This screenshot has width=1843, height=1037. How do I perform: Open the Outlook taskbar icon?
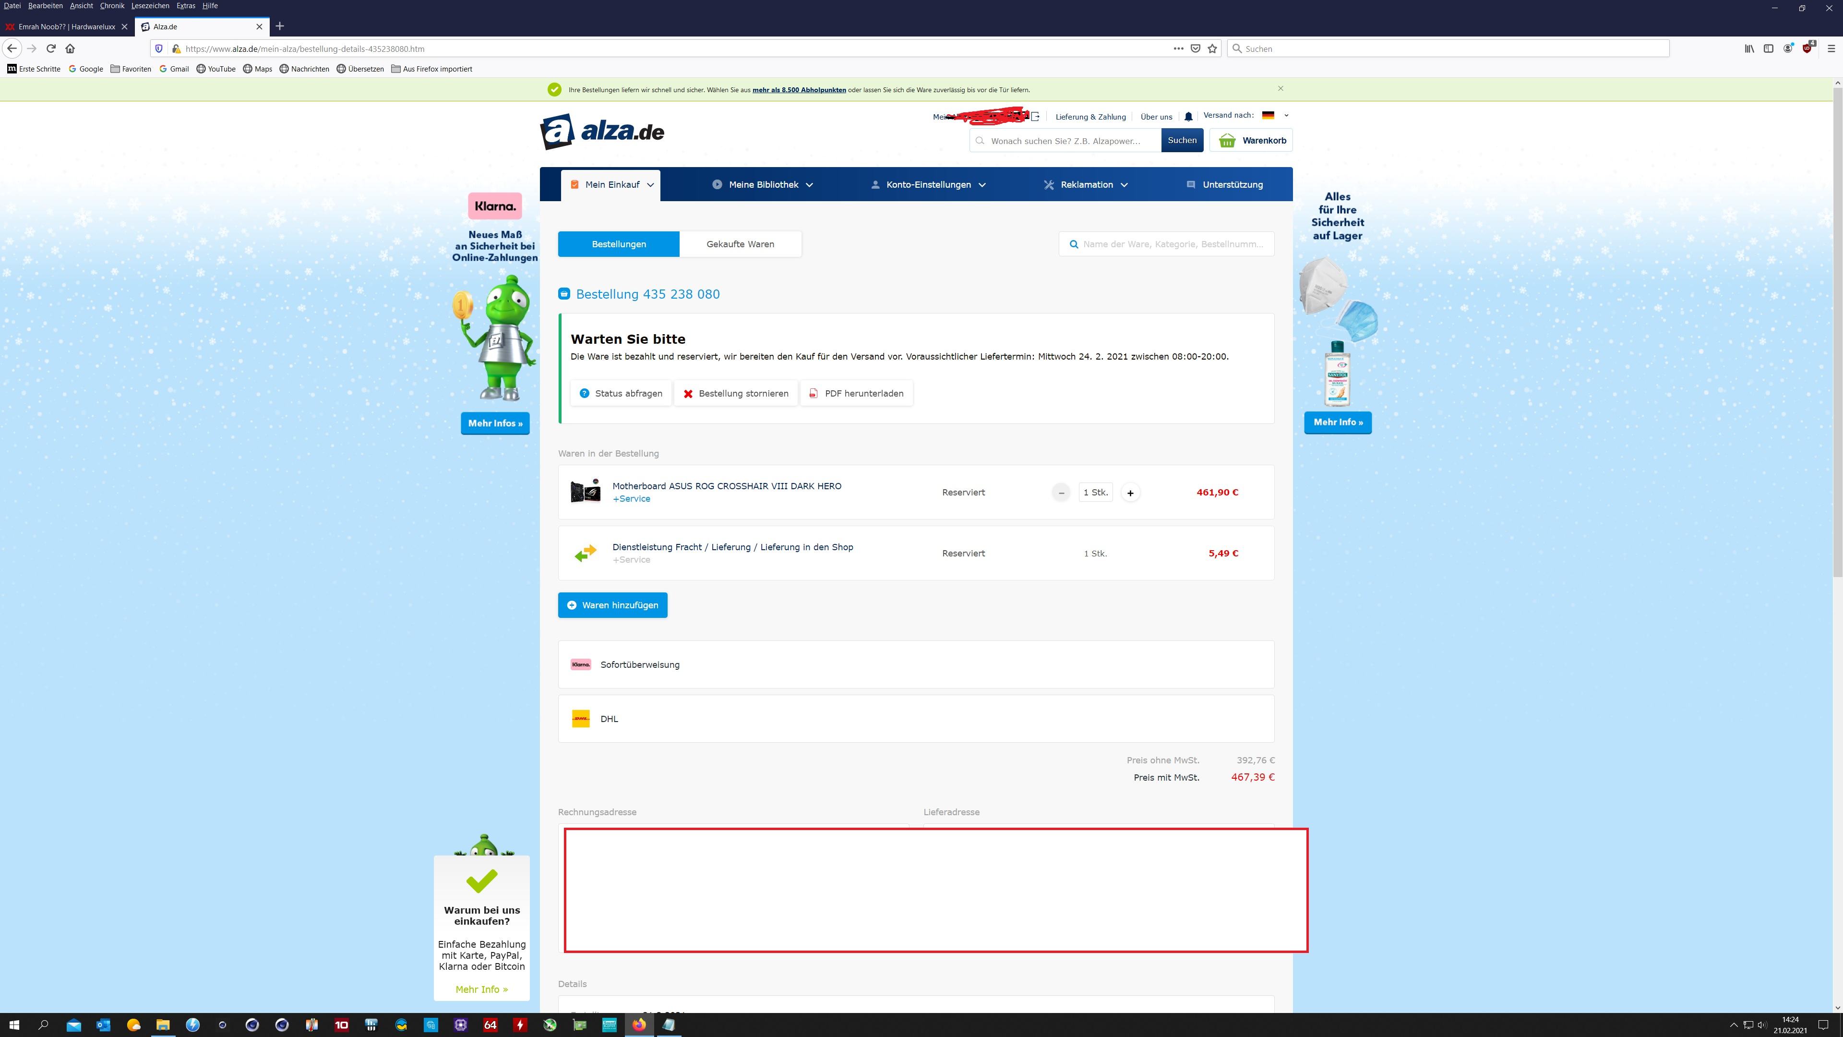tap(103, 1025)
